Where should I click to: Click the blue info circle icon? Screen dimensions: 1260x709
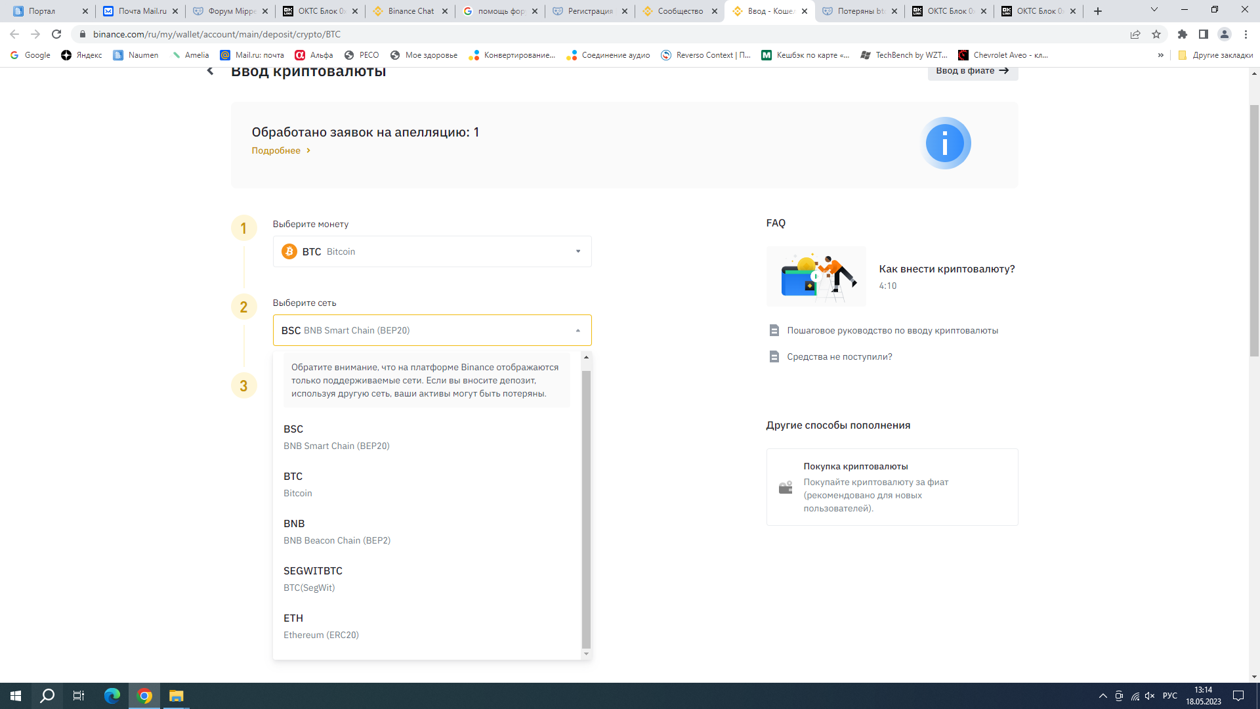(945, 143)
